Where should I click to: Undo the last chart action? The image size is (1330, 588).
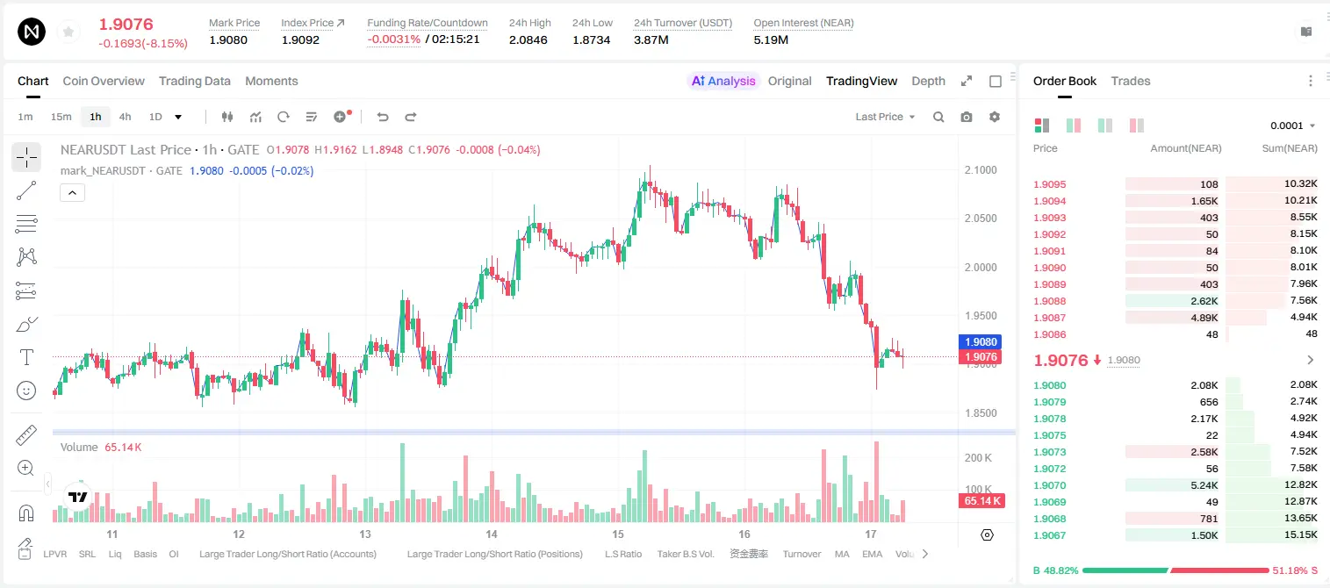click(x=383, y=117)
